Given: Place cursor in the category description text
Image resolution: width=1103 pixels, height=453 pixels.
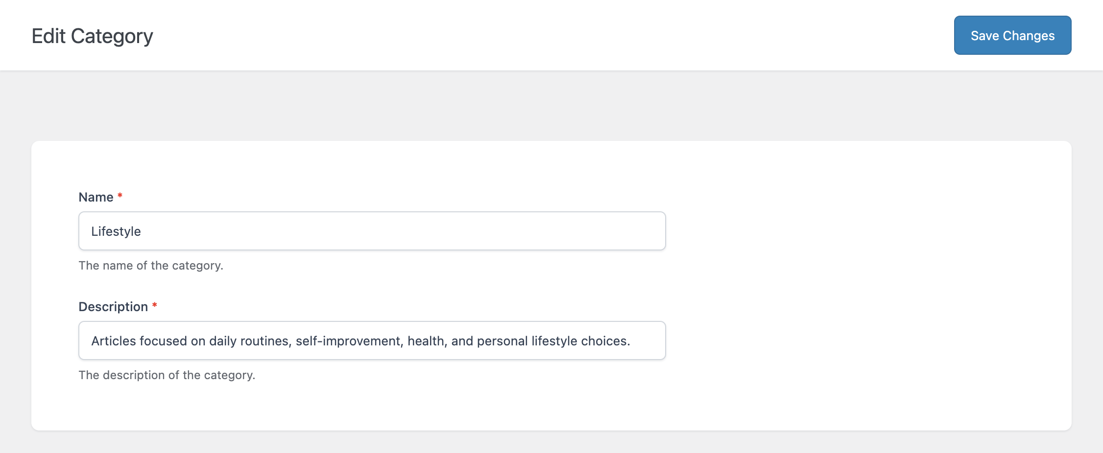Looking at the screenshot, I should [x=361, y=340].
